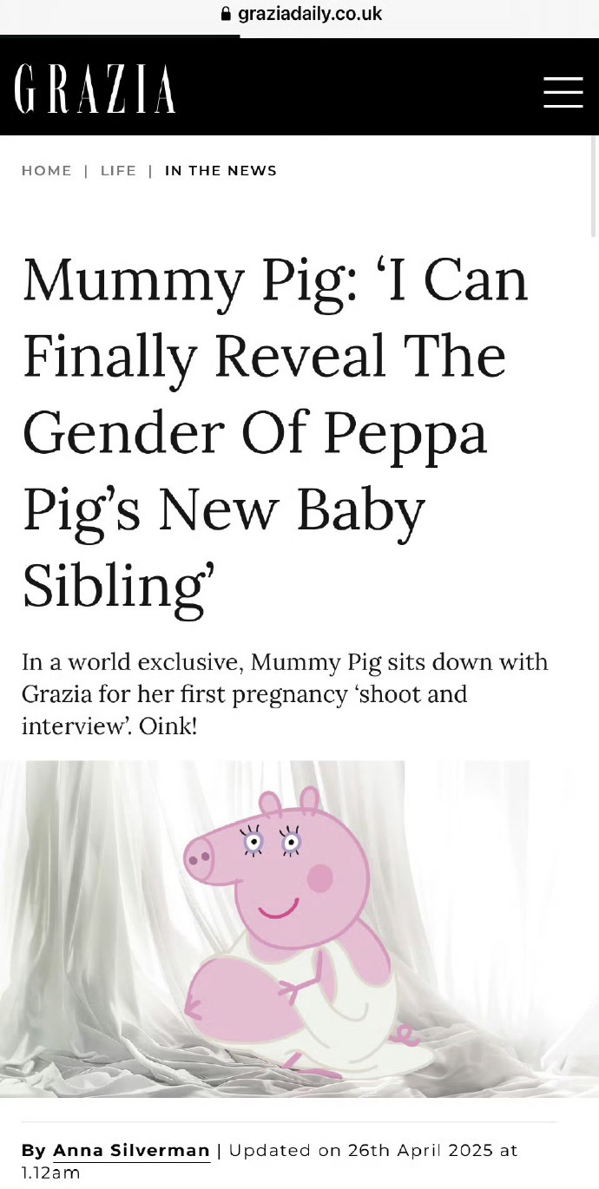Click the separator between HOME and LIFE
The height and width of the screenshot is (1189, 599).
(86, 171)
